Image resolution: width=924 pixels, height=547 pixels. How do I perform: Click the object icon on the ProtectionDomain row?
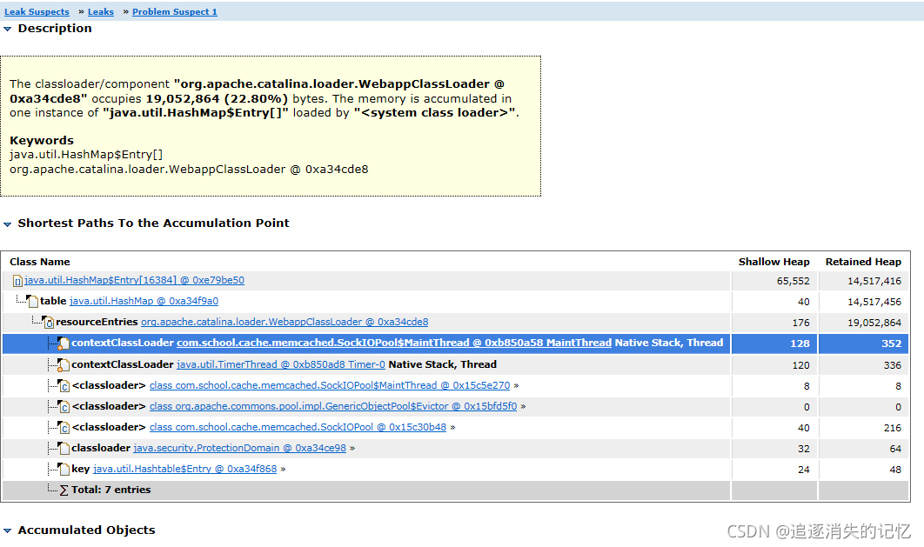(64, 449)
